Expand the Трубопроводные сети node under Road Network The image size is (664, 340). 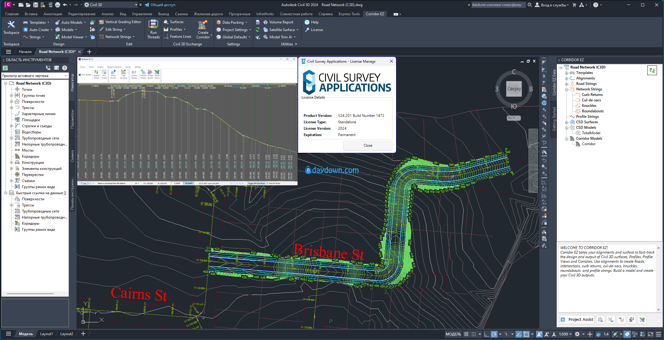pyautogui.click(x=11, y=138)
